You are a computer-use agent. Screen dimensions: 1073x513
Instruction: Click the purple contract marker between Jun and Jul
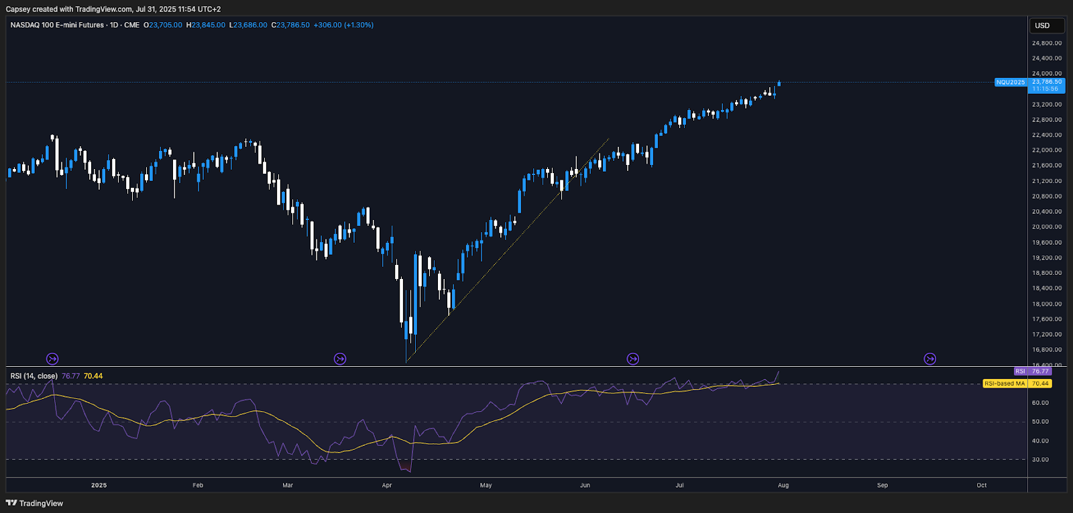pos(632,359)
